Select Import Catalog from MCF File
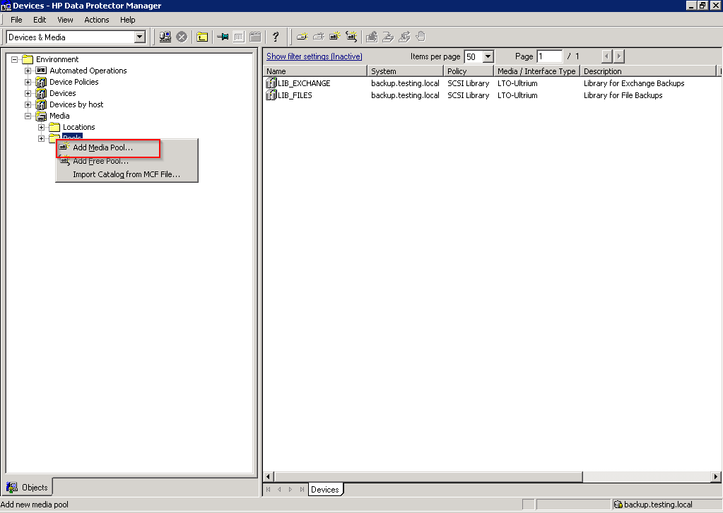Screen dimensions: 723x513 click(126, 174)
